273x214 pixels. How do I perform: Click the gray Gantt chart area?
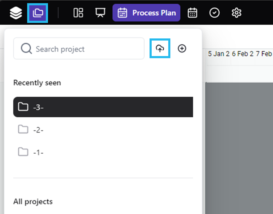coord(238,148)
